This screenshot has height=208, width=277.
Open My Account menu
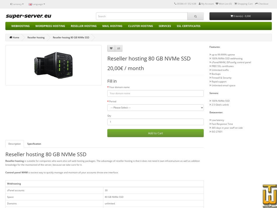point(206,4)
